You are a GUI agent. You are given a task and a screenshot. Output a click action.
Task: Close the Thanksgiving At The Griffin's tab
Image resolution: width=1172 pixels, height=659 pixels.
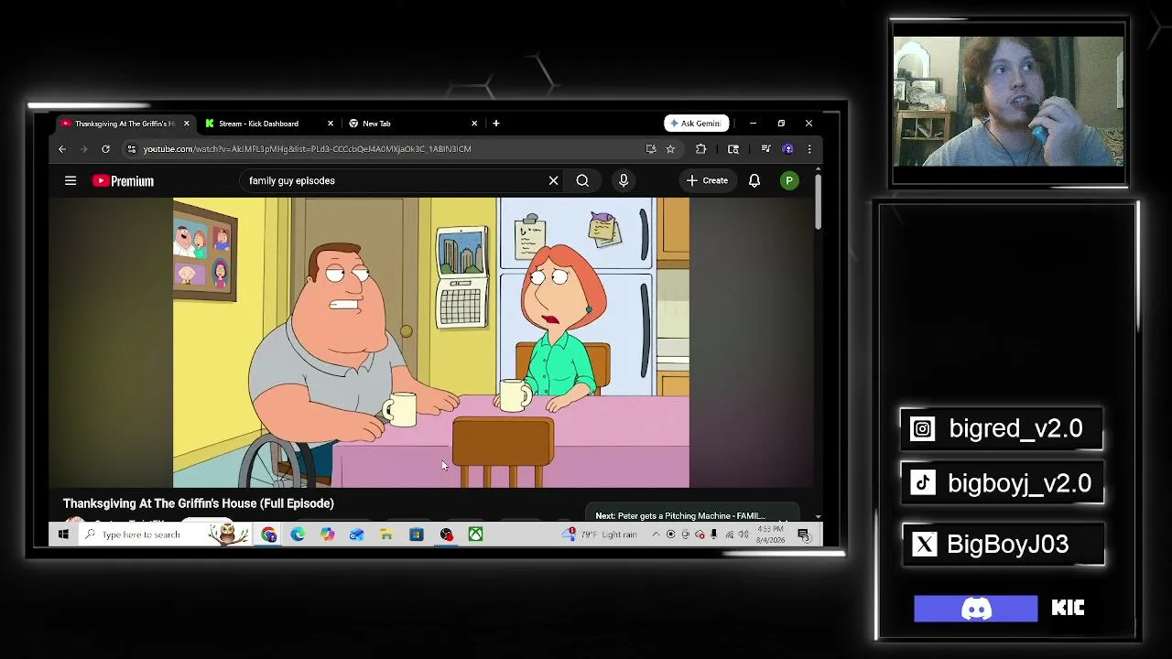(x=187, y=124)
